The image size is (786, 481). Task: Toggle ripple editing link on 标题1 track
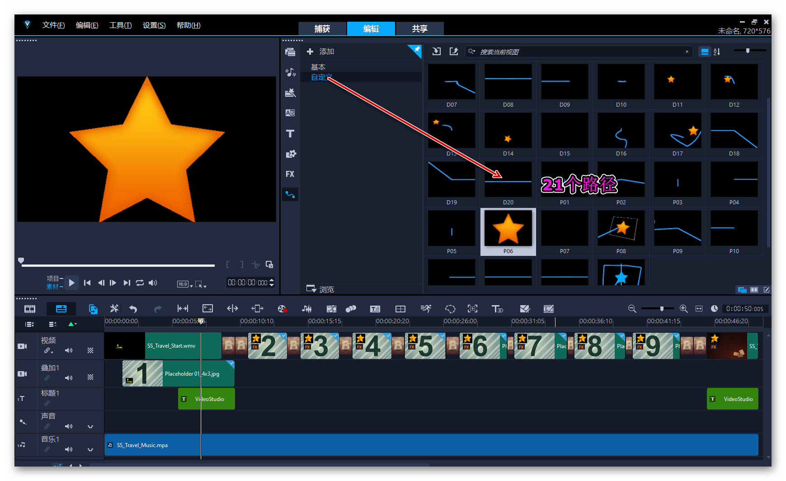47,403
